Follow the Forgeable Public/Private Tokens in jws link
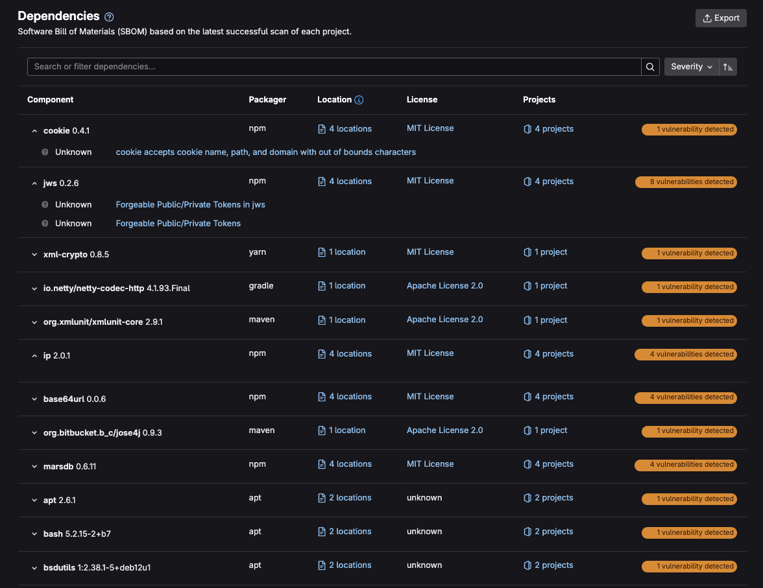This screenshot has width=763, height=588. 190,204
